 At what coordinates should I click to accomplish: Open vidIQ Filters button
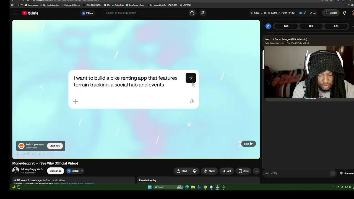[87, 13]
